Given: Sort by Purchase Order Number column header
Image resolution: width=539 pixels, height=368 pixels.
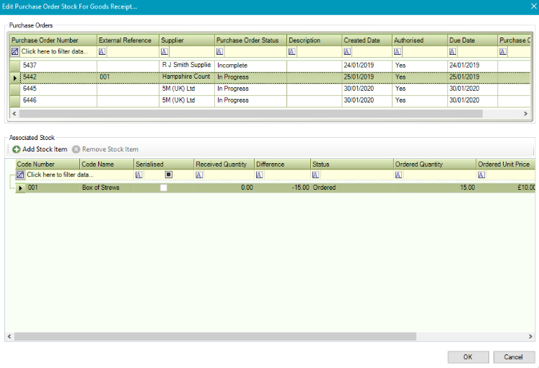Looking at the screenshot, I should click(43, 40).
